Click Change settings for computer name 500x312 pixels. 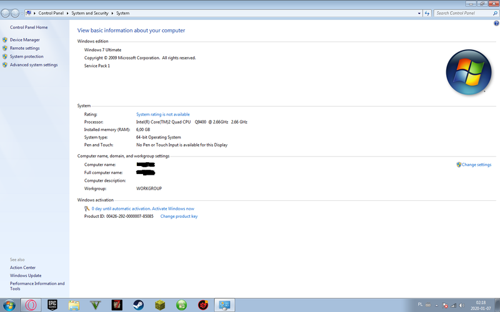point(476,165)
